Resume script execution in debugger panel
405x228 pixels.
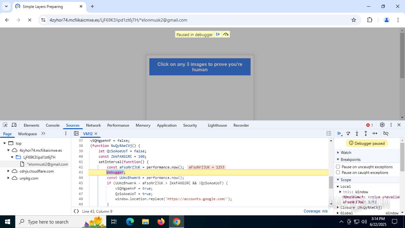(340, 134)
